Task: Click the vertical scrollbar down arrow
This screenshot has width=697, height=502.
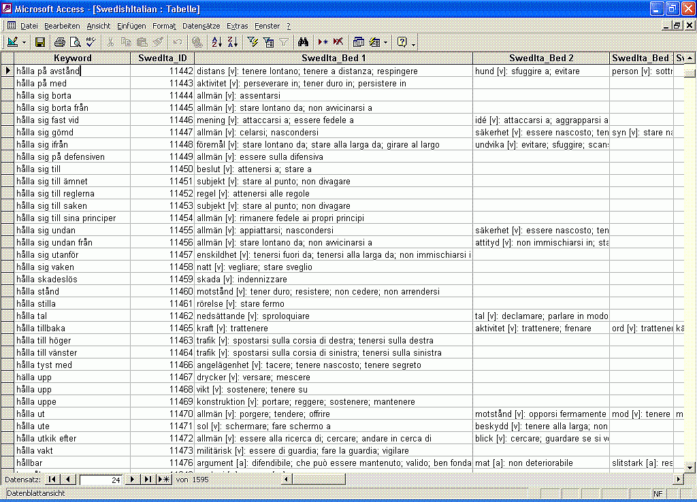Action: pos(690,467)
